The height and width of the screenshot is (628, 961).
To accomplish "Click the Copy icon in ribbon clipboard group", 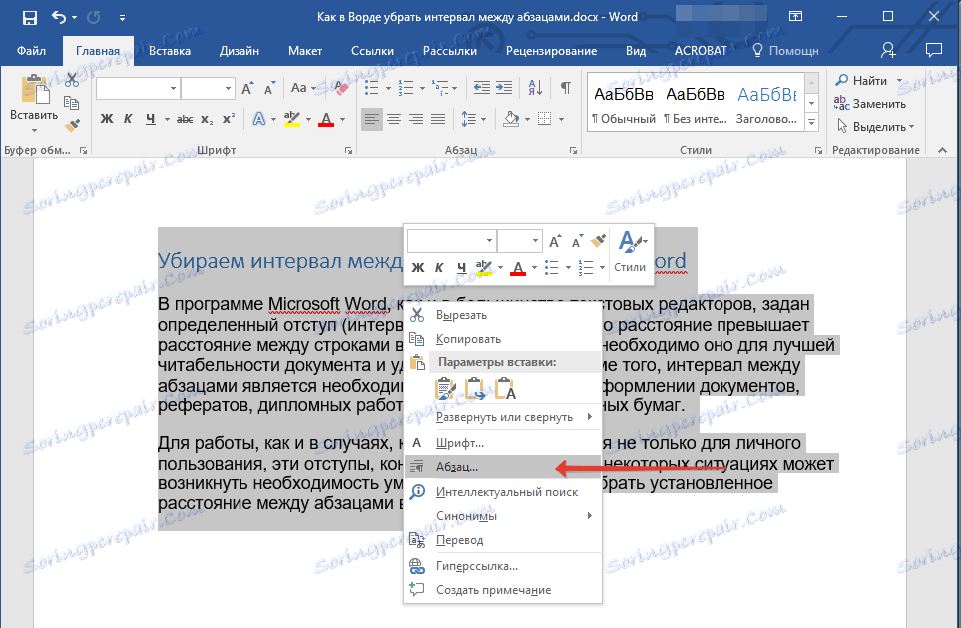I will [72, 103].
